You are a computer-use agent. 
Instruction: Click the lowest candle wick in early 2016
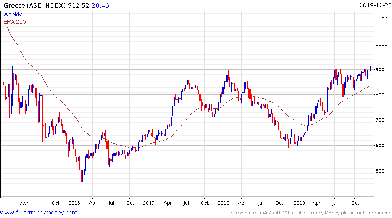(81, 181)
